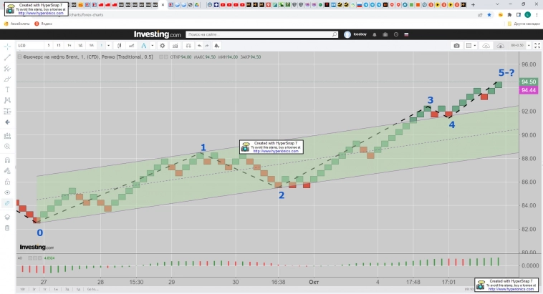
Task: Open chart settings gear
Action: (162, 46)
